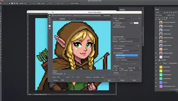Collapse the layer group folder in Layers panel
Screen dimensions: 178x101
click(158, 60)
